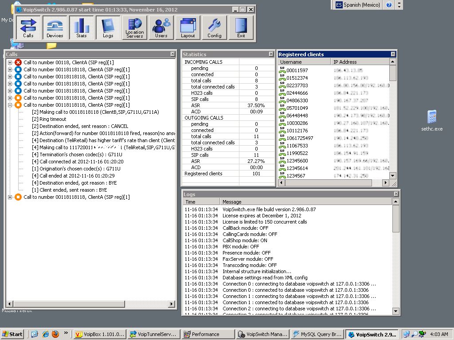Open the Config tool
454x340 pixels.
[x=214, y=27]
